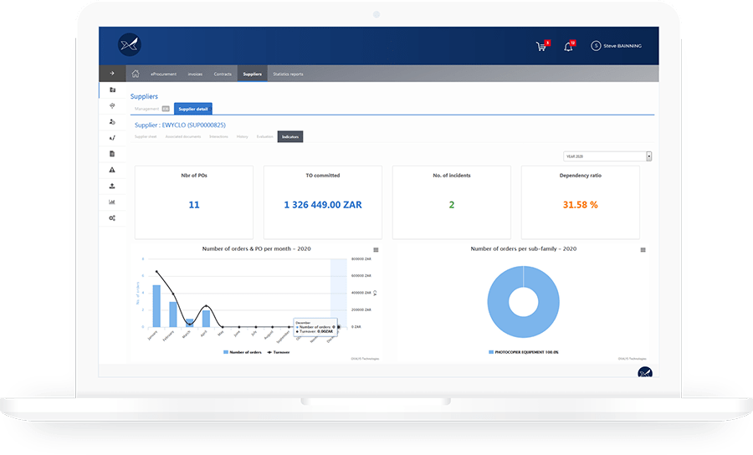Open the Evaluation sub-tab
This screenshot has height=455, width=753.
pos(264,137)
